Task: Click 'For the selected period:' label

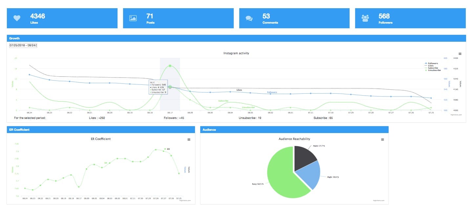Action: (x=30, y=118)
